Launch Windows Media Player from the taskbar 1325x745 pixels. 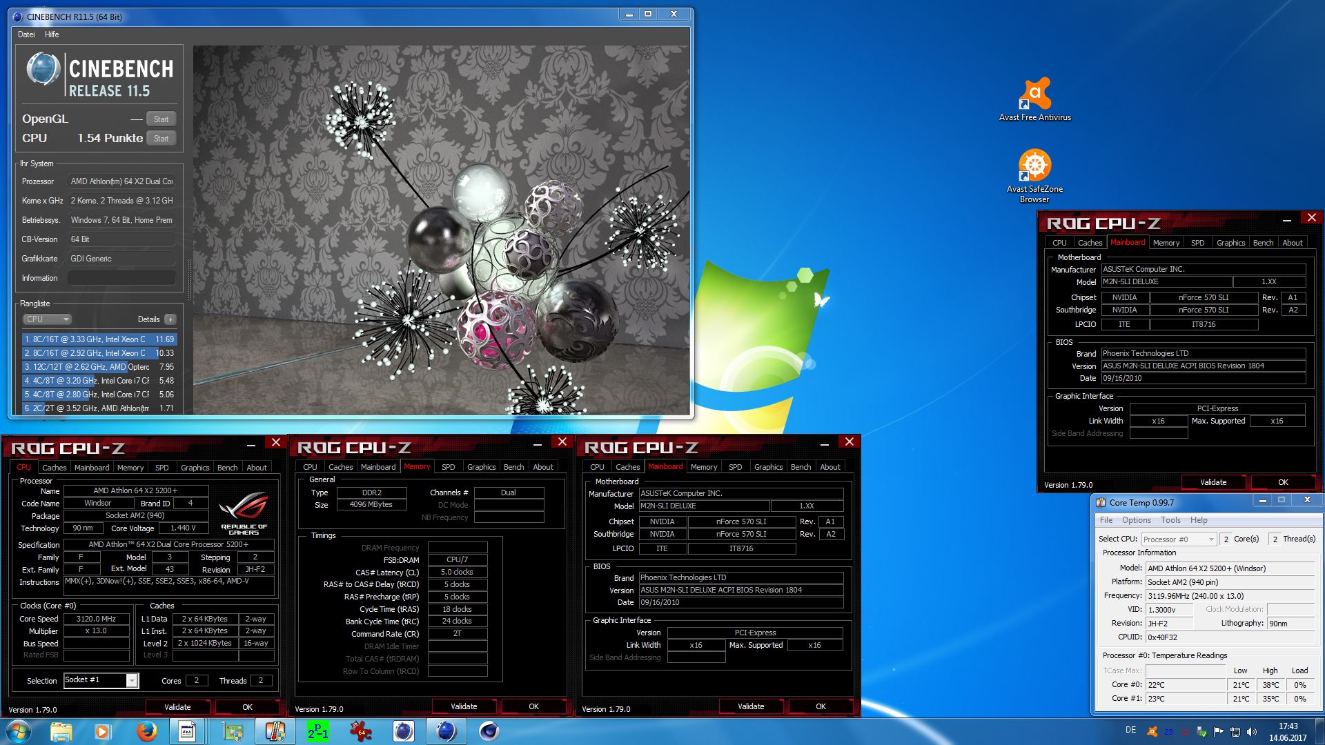[103, 731]
